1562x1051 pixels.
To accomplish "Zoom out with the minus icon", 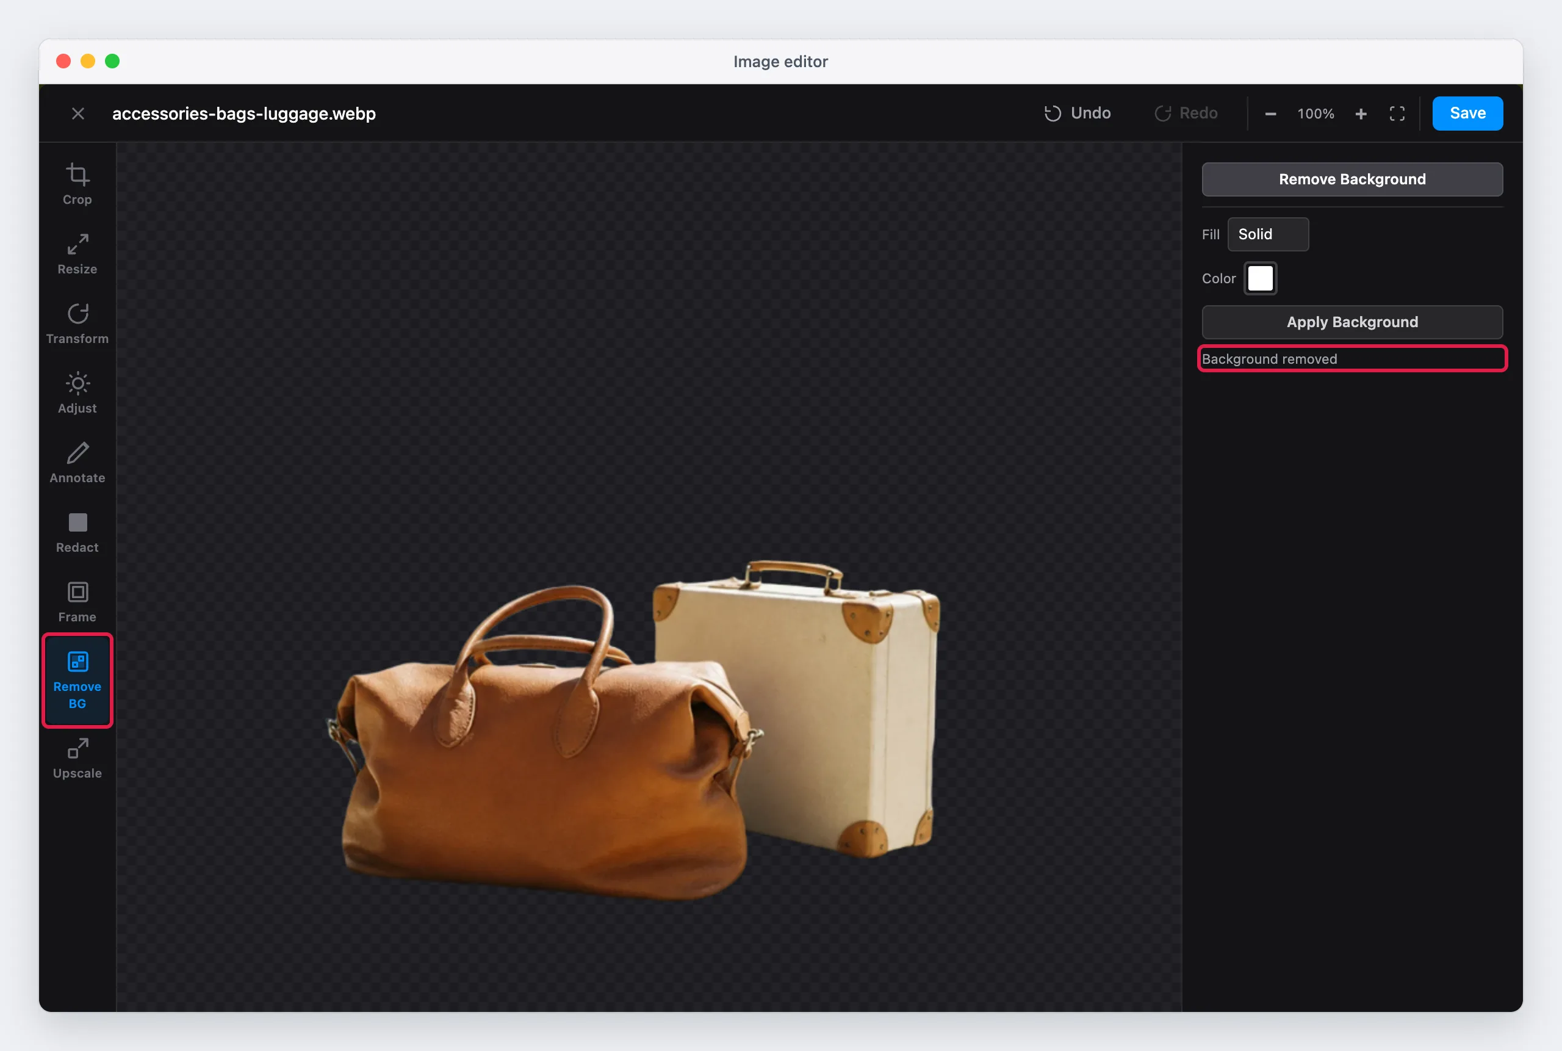I will (1270, 114).
